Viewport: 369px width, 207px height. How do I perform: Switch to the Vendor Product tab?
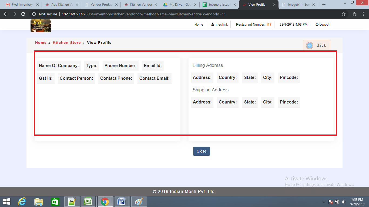pyautogui.click(x=101, y=5)
